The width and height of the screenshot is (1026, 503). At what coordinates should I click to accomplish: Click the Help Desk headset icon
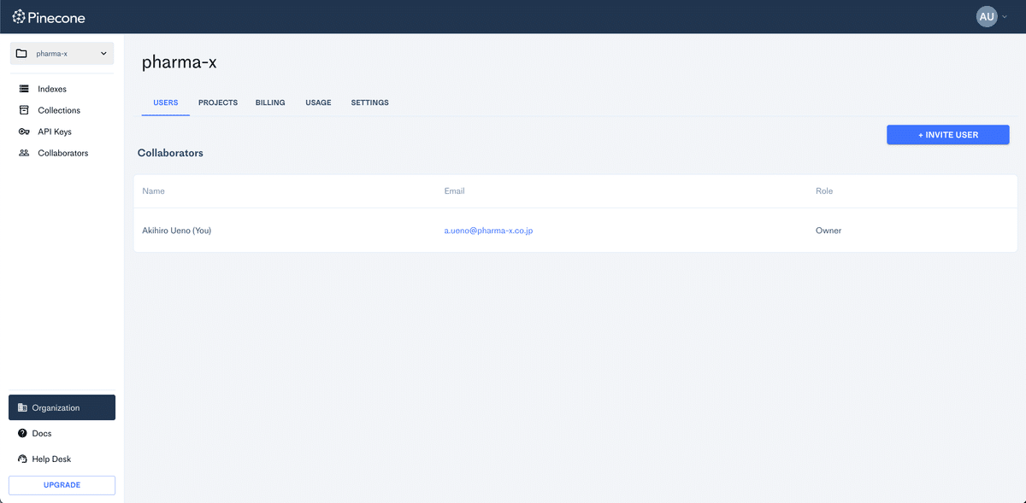(22, 459)
